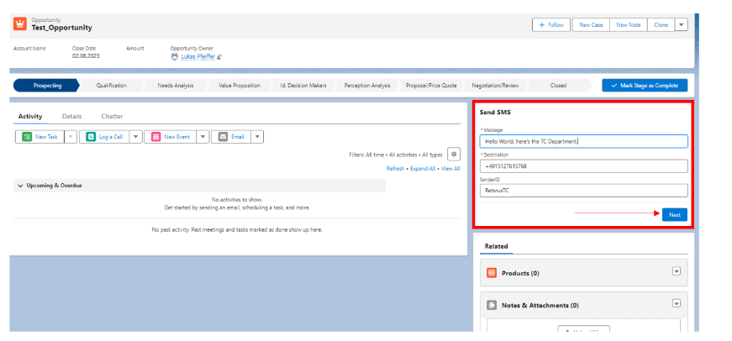Click the Email envelope icon button

(x=223, y=137)
